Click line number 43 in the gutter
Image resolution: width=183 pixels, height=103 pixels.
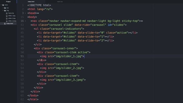coord(22,25)
